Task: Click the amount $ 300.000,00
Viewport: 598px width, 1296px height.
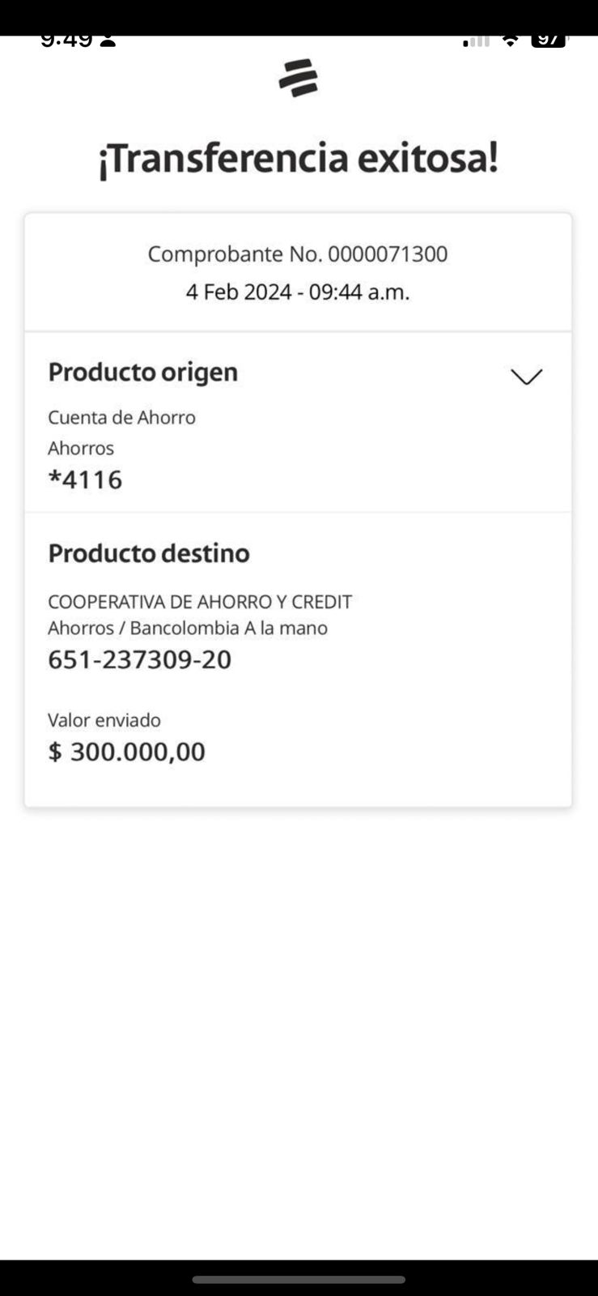Action: coord(127,752)
